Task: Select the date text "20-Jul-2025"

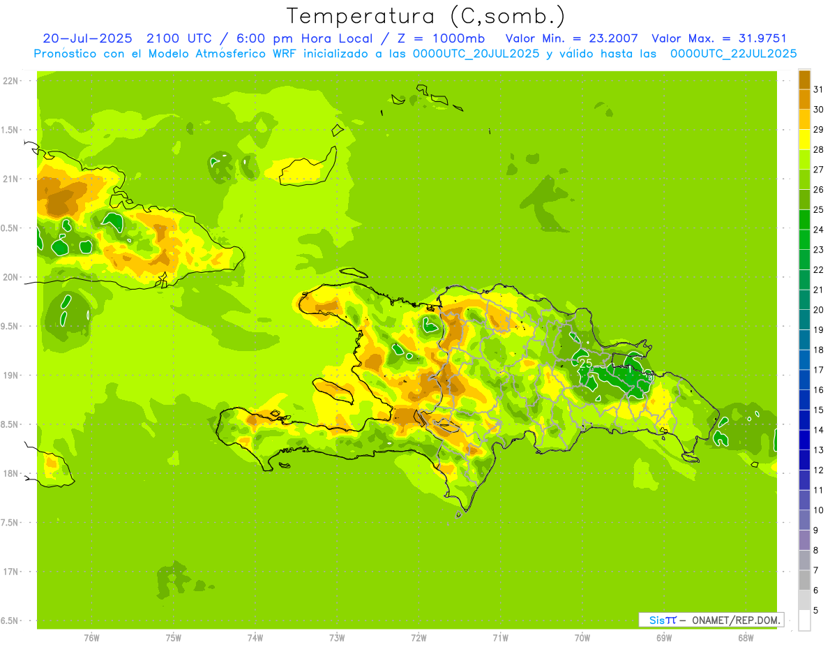Action: (x=87, y=38)
